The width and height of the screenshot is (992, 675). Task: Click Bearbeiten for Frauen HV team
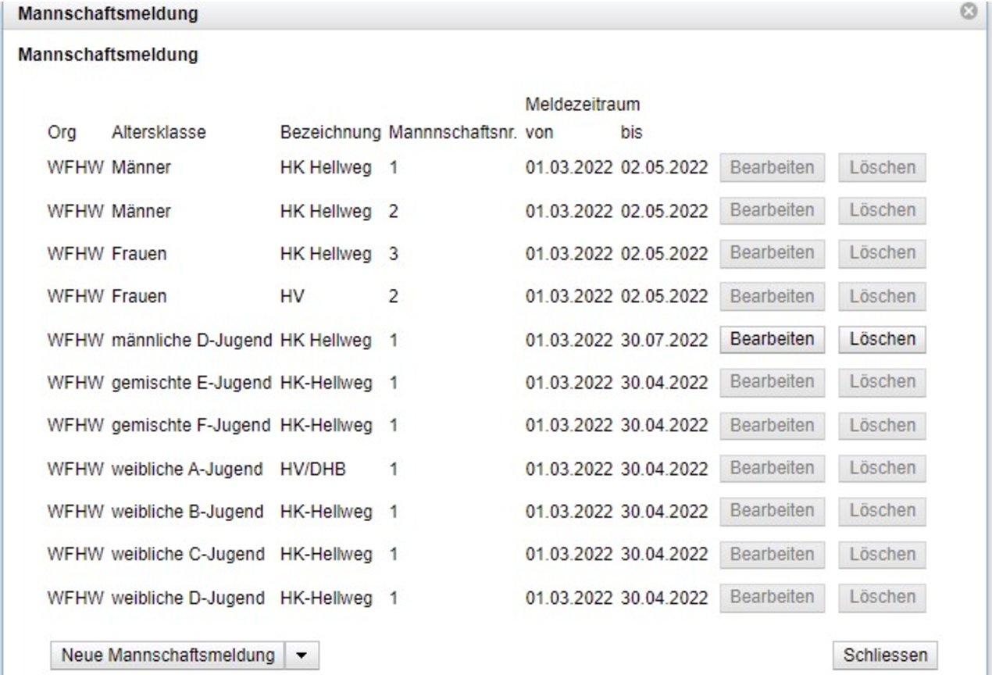click(x=771, y=296)
